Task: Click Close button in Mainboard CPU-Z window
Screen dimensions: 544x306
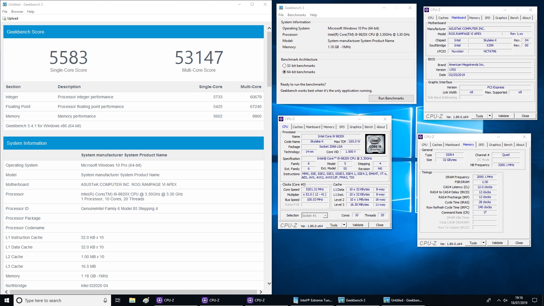Action: point(525,116)
